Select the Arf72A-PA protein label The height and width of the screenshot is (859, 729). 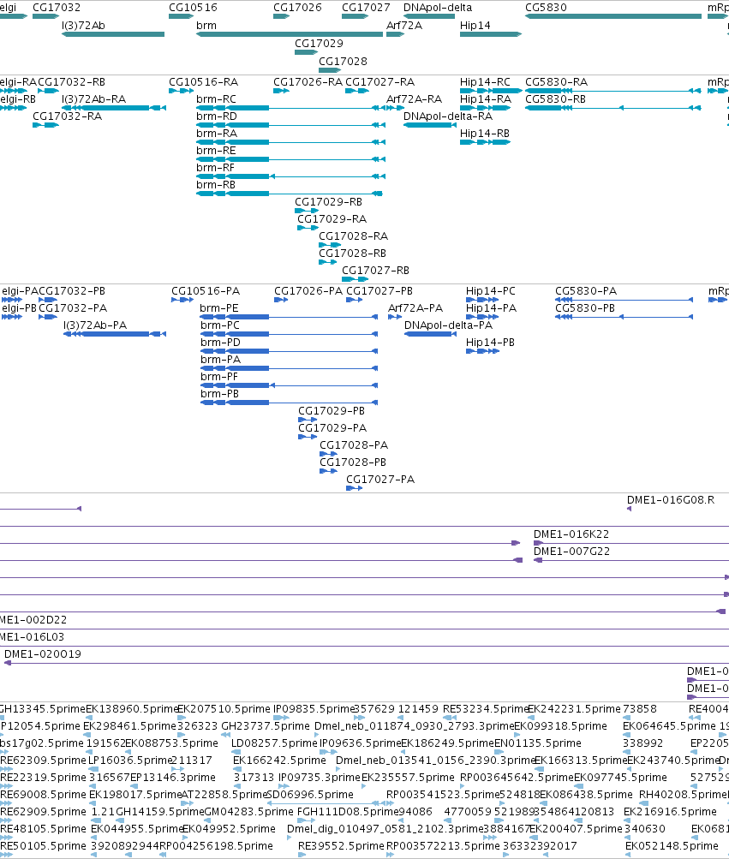415,307
